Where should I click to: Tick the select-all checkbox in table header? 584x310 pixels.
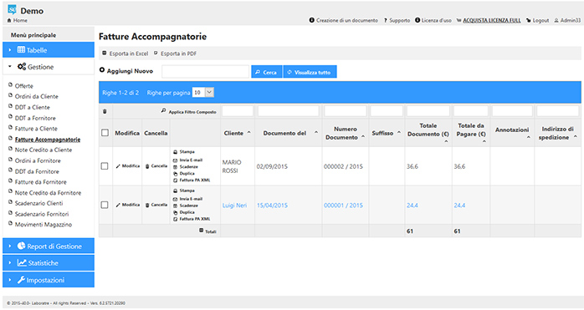coord(105,133)
